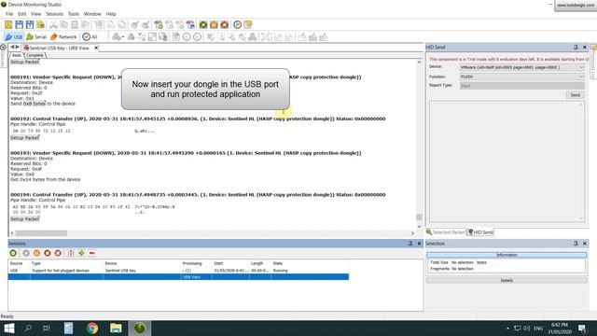Screen dimensions: 597x336
Task: Open the Sessions menu
Action: coord(54,14)
